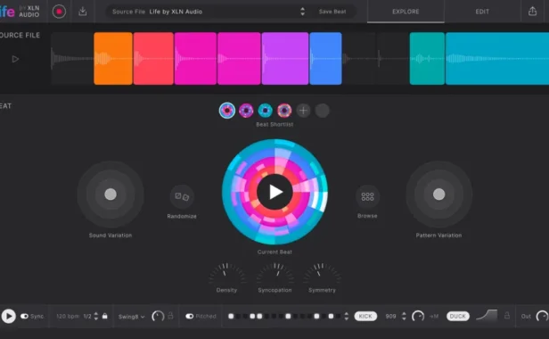Select the magenta slice right after red

(x=195, y=58)
